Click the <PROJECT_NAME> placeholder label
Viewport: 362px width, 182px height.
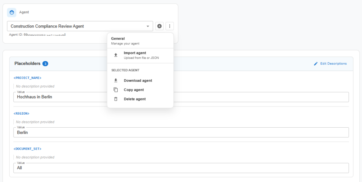point(28,78)
